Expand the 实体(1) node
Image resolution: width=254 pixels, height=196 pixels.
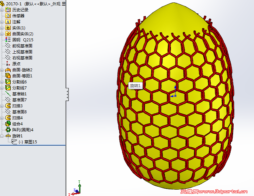(x=2, y=28)
